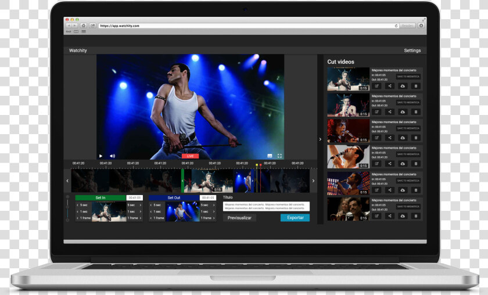Viewport: 488px width, 295px height.
Task: Move Set In back 5 sec
Action: click(x=82, y=205)
